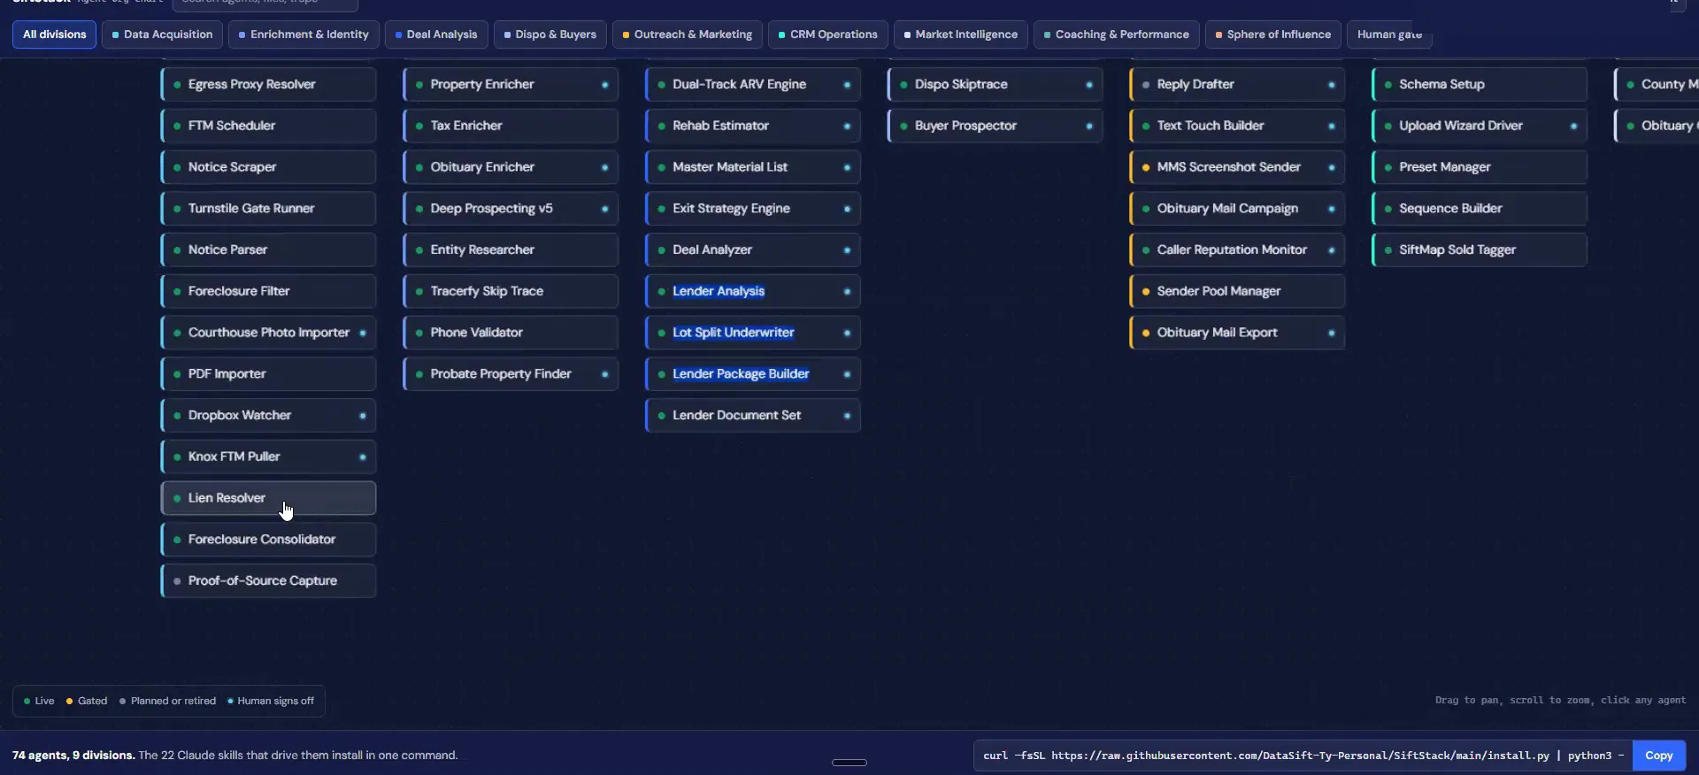Open the Human gate tab
The image size is (1699, 775).
pos(1389,35)
